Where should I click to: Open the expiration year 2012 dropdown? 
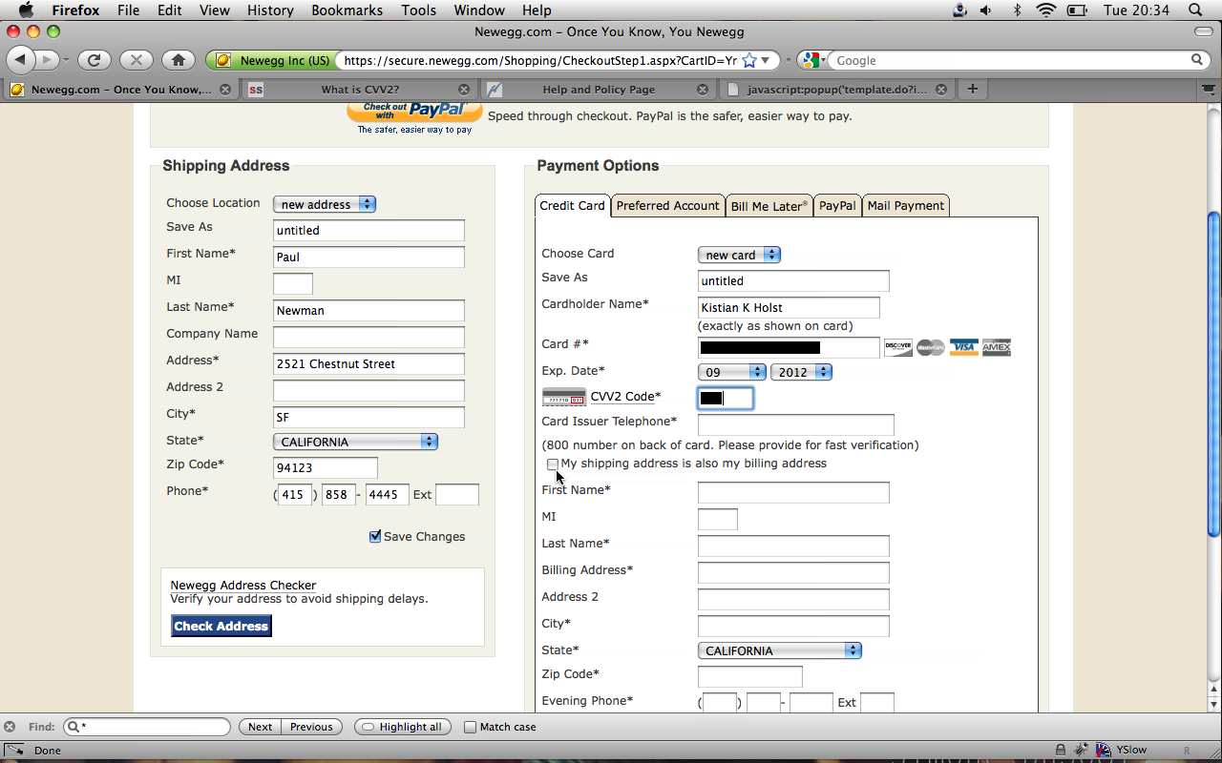click(801, 372)
